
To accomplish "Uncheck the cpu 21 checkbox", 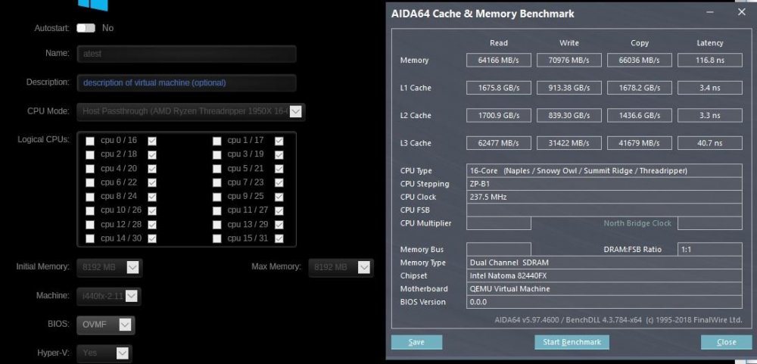I will pyautogui.click(x=279, y=169).
